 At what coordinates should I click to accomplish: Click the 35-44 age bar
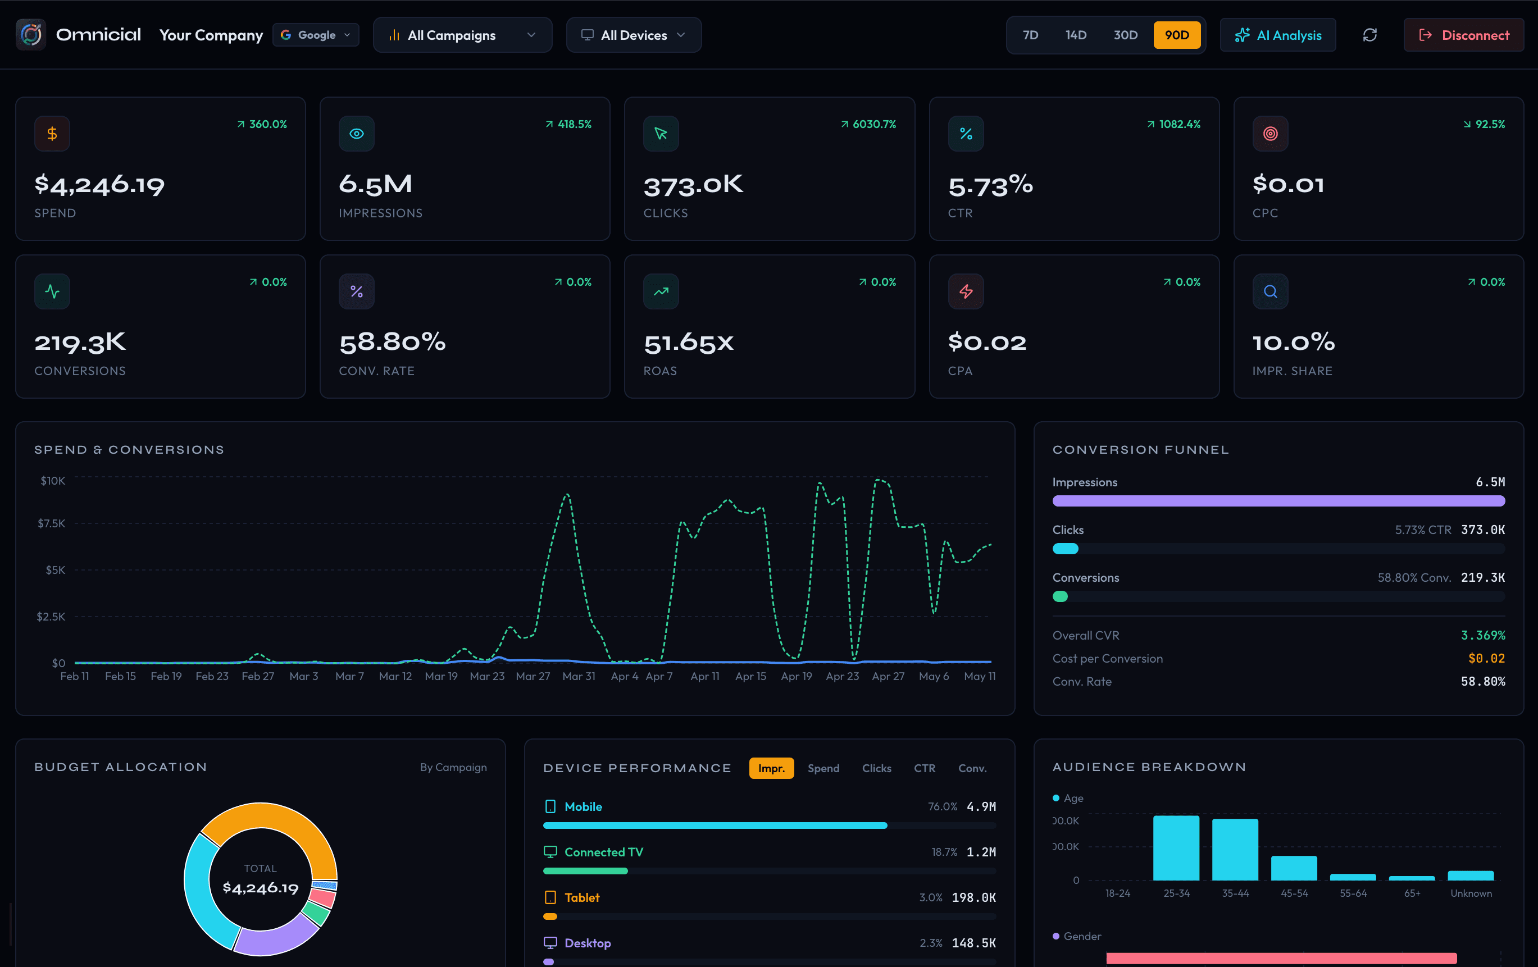(x=1235, y=850)
